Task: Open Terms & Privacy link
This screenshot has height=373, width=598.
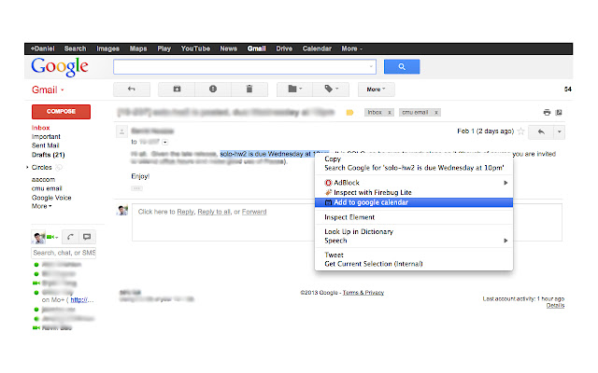Action: pos(363,292)
